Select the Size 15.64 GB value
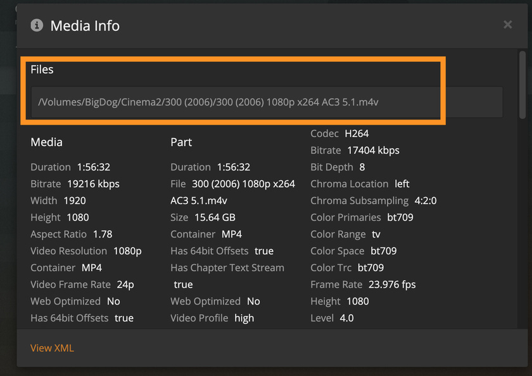The height and width of the screenshot is (376, 532). click(215, 217)
